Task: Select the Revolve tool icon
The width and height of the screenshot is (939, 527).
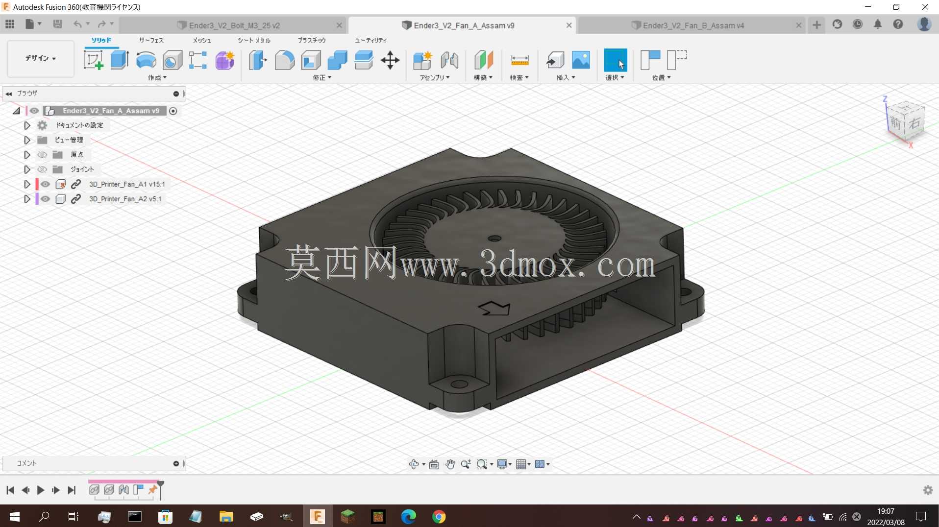Action: coord(146,60)
